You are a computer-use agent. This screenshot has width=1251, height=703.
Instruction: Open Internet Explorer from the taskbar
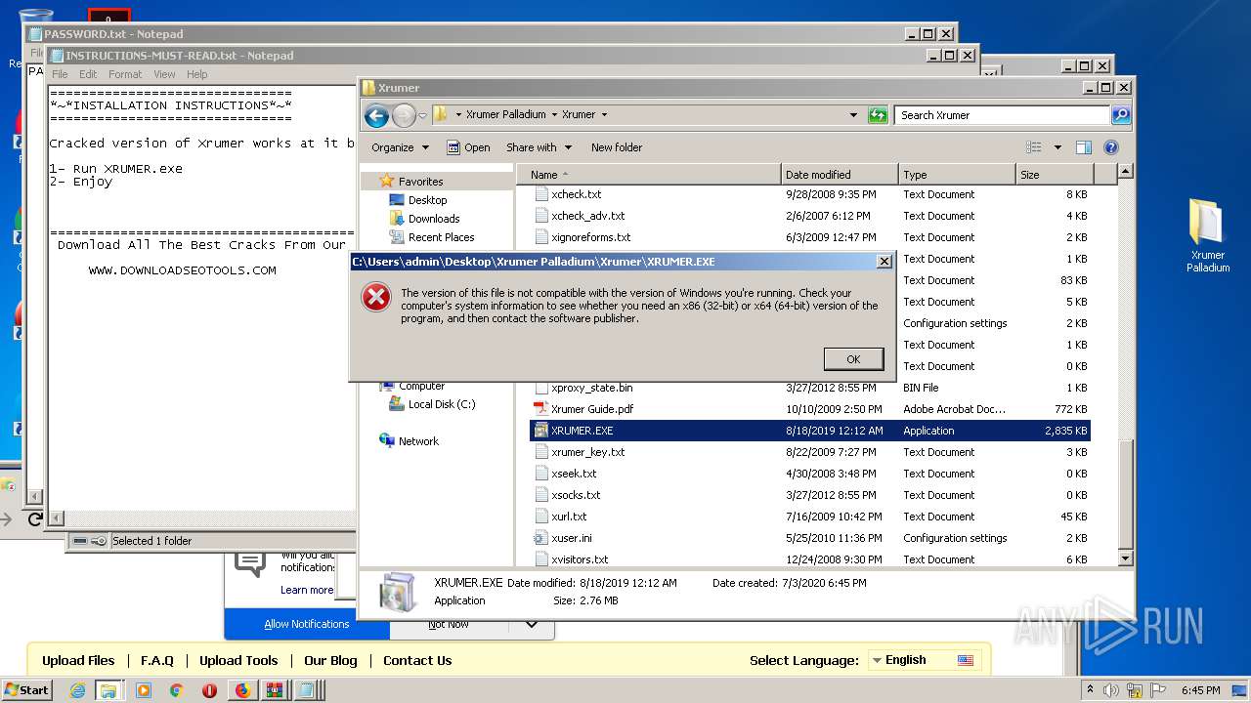pos(78,690)
